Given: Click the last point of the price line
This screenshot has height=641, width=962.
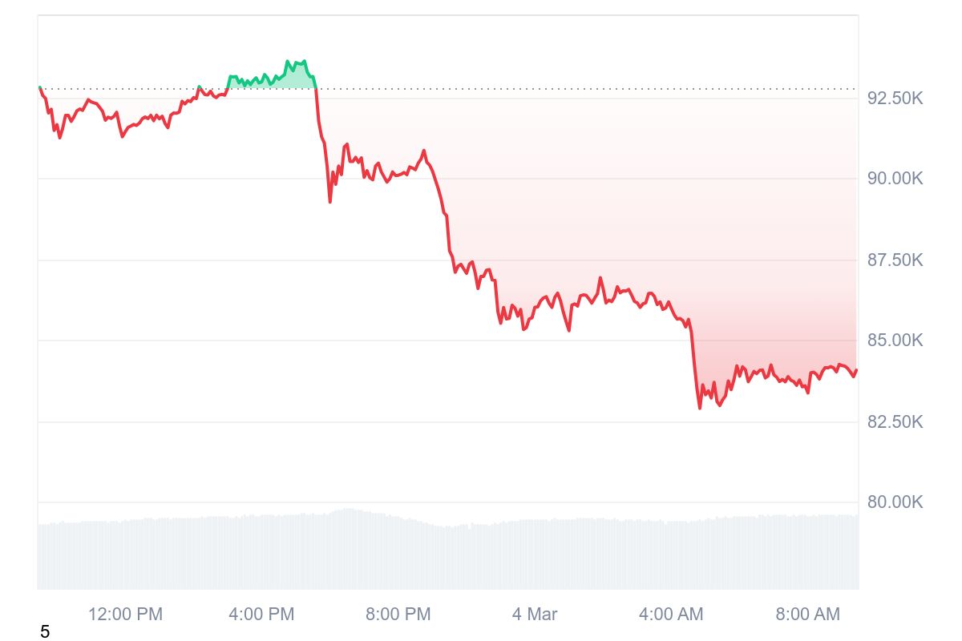Looking at the screenshot, I should (856, 370).
